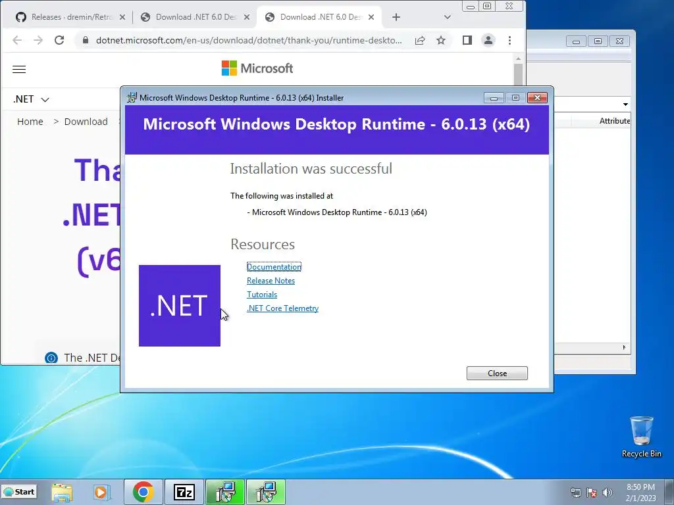674x505 pixels.
Task: Open 7-Zip from the taskbar
Action: [x=184, y=492]
